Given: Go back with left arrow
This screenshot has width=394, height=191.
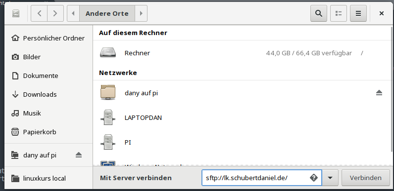Looking at the screenshot, I should click(x=39, y=13).
